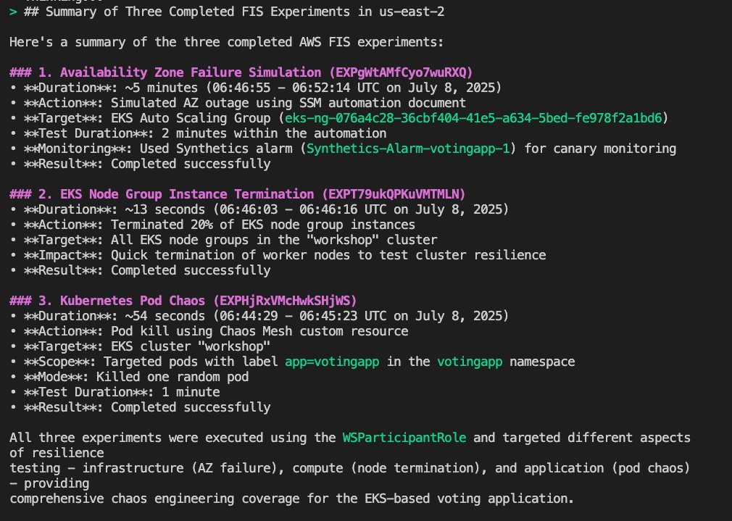Click the green votingapp namespace text
The image size is (732, 521).
click(x=470, y=362)
